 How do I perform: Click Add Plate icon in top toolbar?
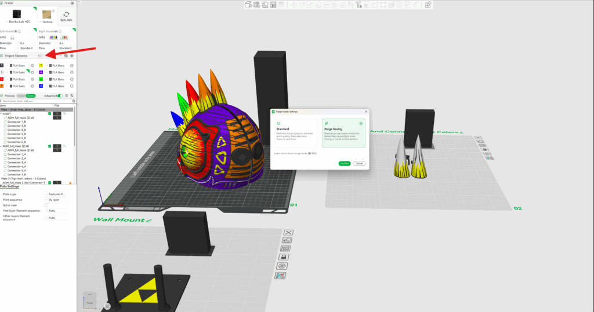pyautogui.click(x=256, y=5)
